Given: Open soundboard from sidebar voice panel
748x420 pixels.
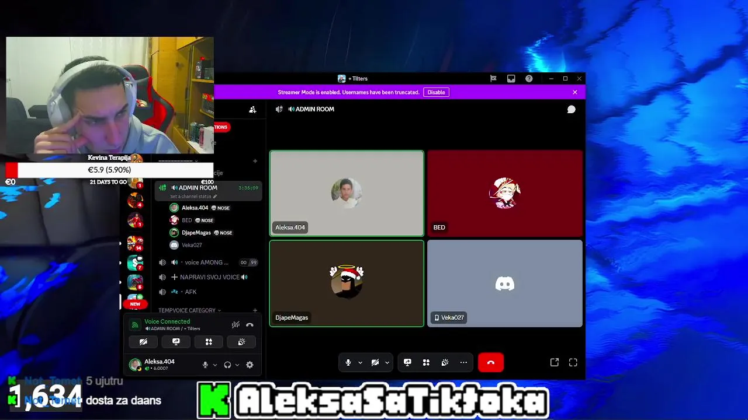Looking at the screenshot, I should click(x=241, y=342).
